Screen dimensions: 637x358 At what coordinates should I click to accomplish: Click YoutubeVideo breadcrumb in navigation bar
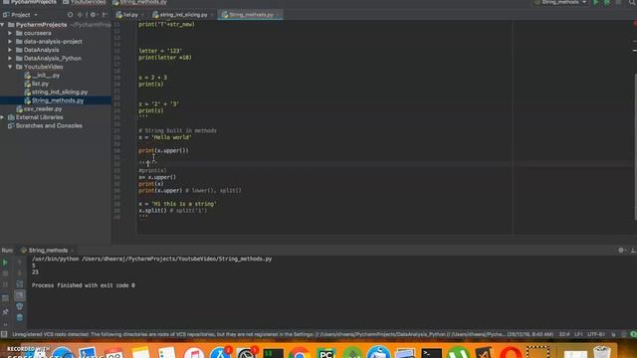84,2
